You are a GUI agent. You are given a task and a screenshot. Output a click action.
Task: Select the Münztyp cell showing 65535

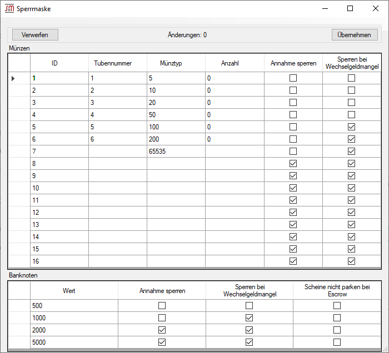coord(176,152)
